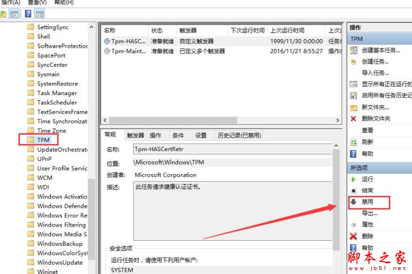Viewport: 412px width, 274px height.
Task: Select the Tpm-HASC... task row
Action: (222, 41)
